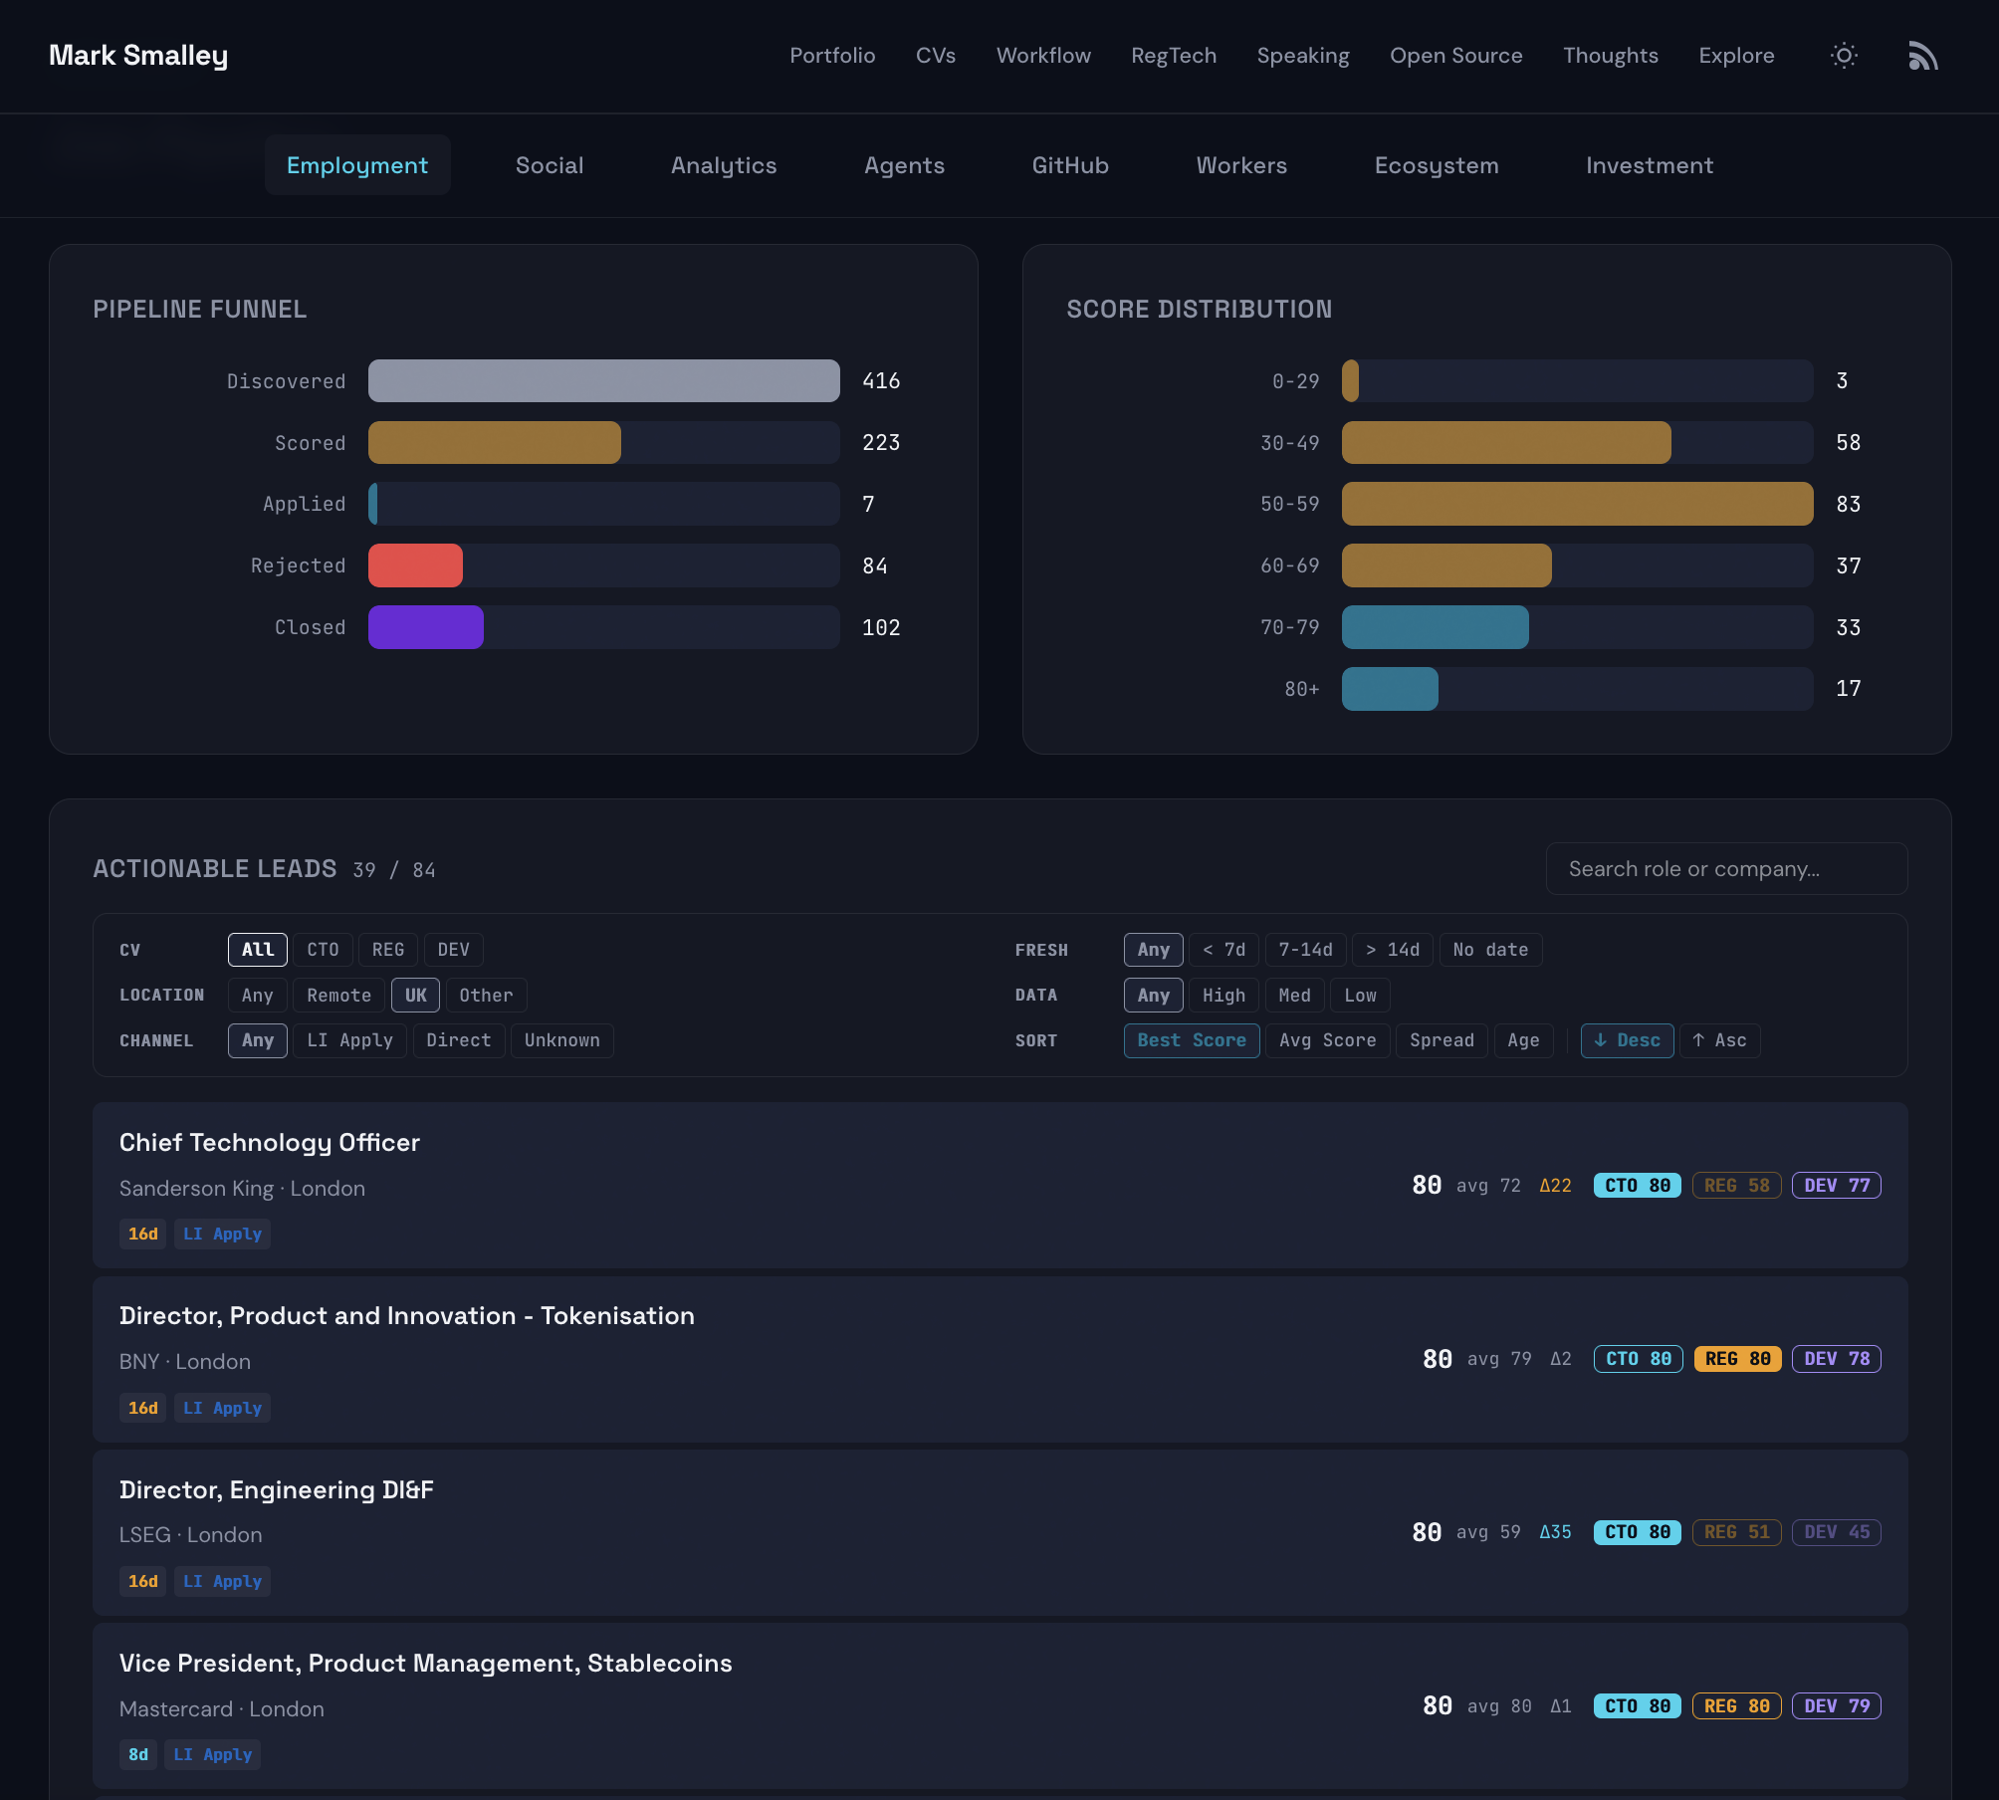Viewport: 1999px width, 1800px height.
Task: Set channel filter to Any
Action: coord(258,1040)
